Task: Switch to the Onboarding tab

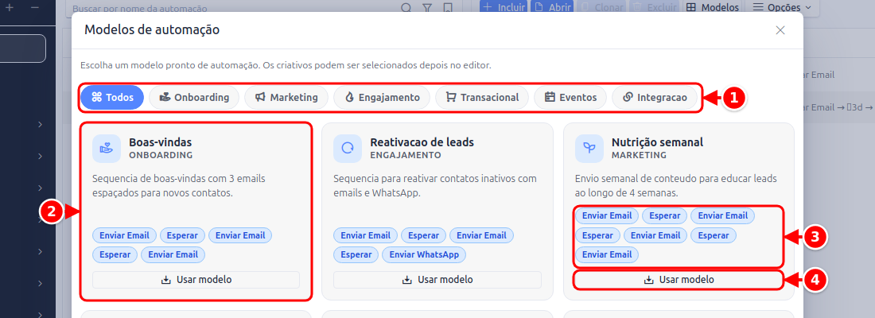Action: (194, 97)
